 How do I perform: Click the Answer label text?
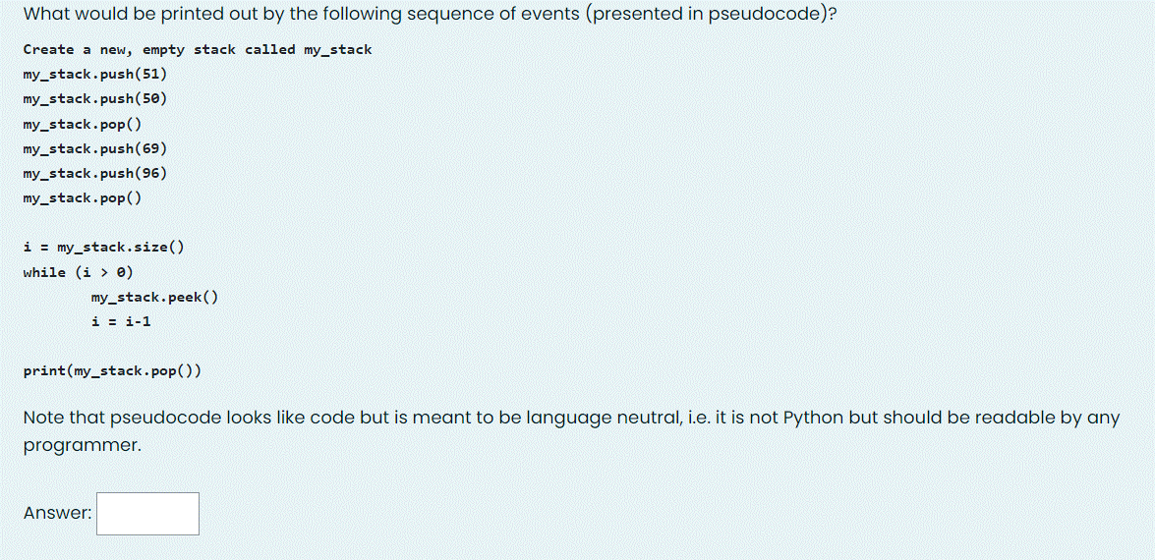(x=57, y=514)
